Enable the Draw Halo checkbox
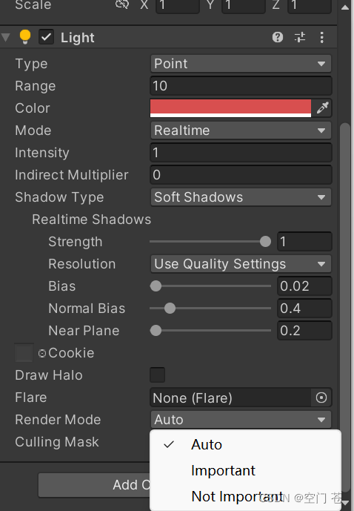The image size is (354, 511). pos(157,375)
